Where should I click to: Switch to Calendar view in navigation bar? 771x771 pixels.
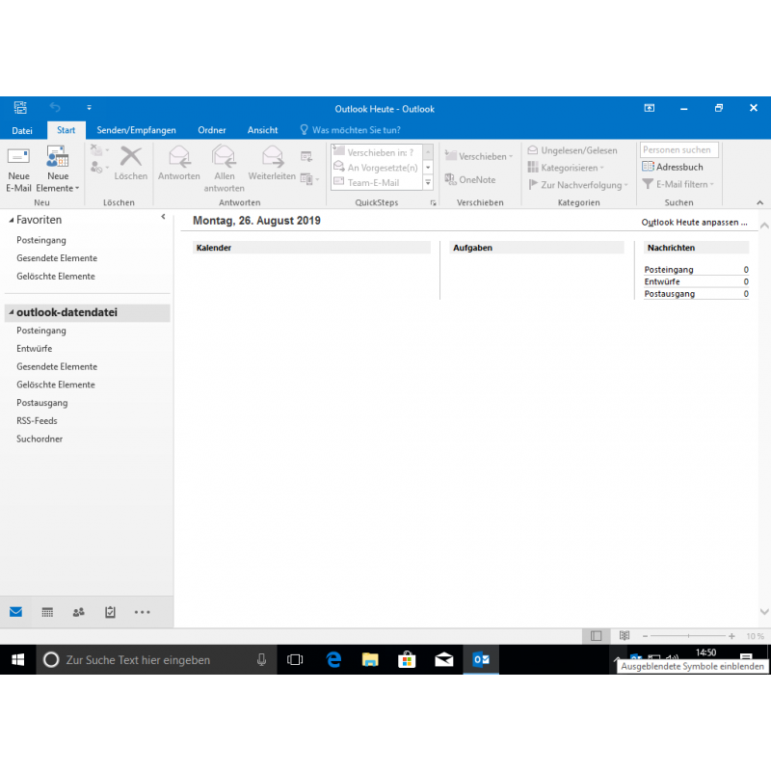pos(47,612)
